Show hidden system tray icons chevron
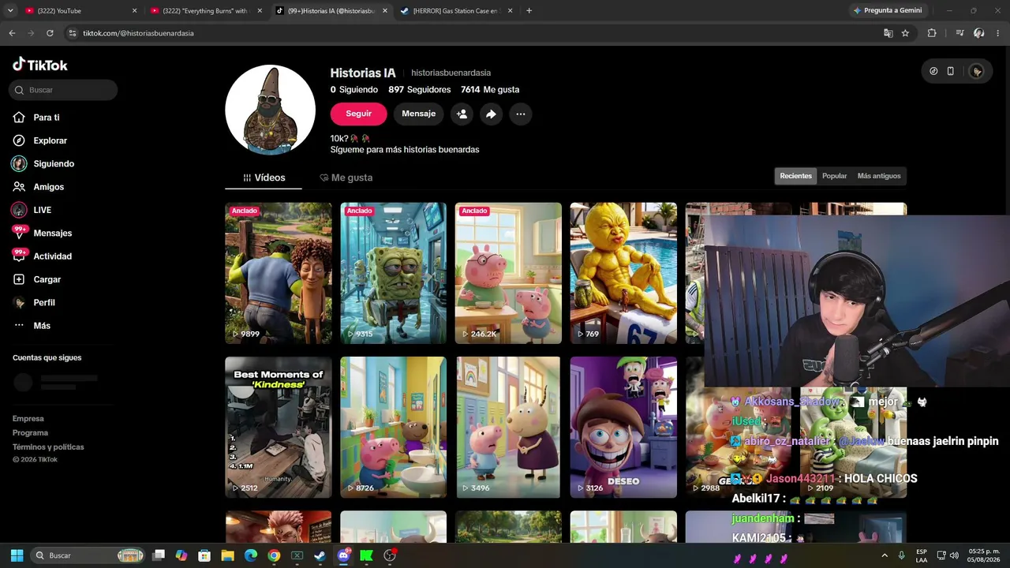 [885, 555]
